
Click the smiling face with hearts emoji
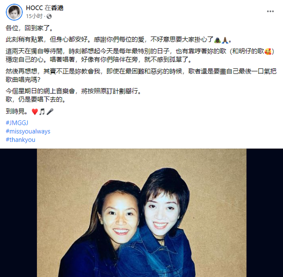pyautogui.click(x=268, y=52)
